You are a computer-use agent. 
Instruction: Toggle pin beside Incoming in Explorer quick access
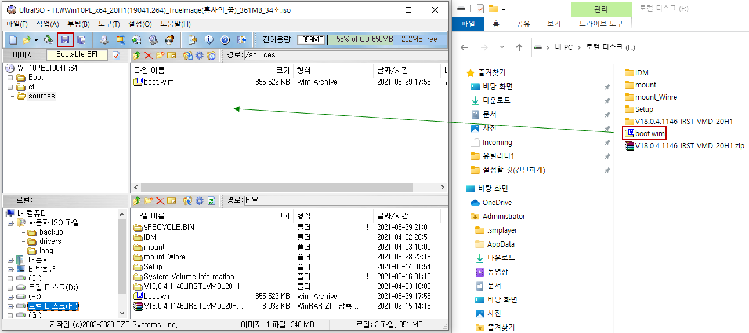(607, 142)
